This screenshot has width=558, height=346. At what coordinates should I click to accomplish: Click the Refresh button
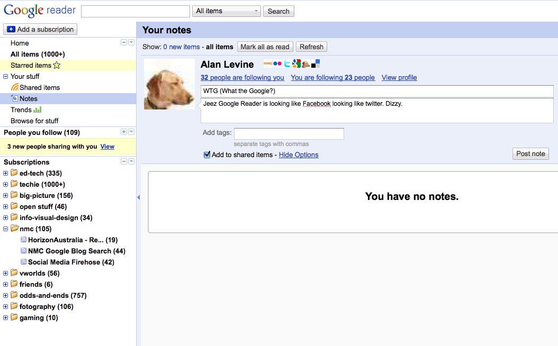(x=311, y=47)
